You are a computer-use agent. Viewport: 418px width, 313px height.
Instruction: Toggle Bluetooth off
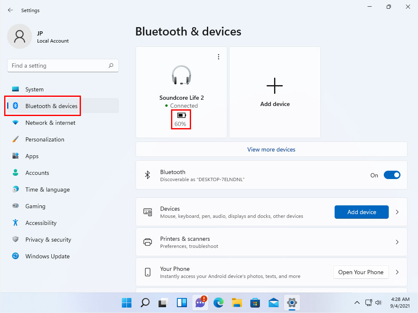click(392, 175)
